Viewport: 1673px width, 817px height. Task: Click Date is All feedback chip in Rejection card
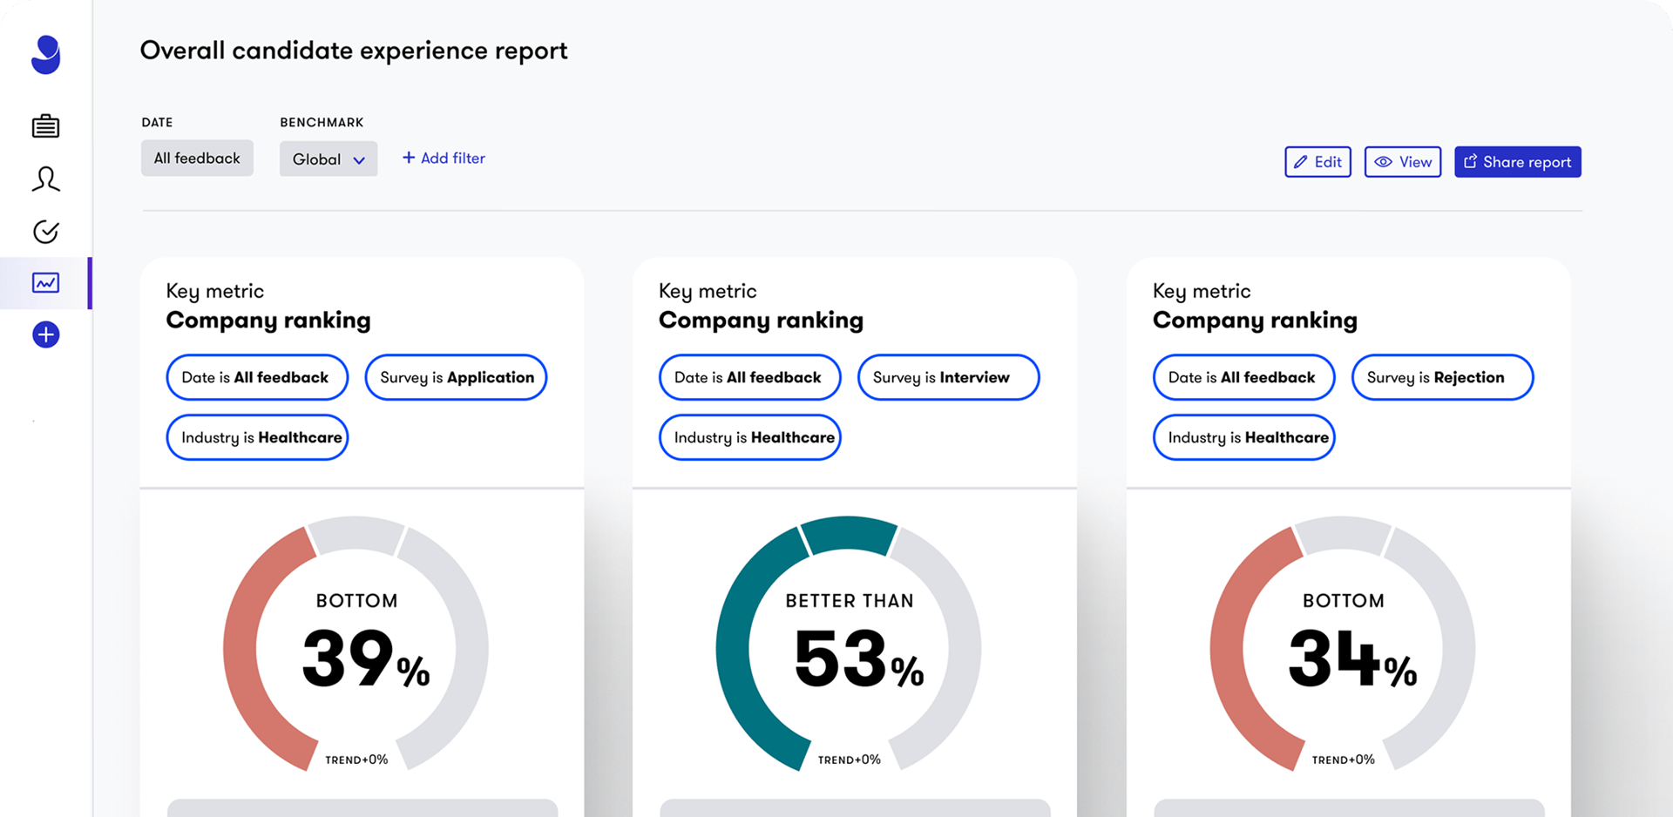(x=1244, y=377)
